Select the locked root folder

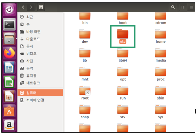pyautogui.click(x=85, y=93)
